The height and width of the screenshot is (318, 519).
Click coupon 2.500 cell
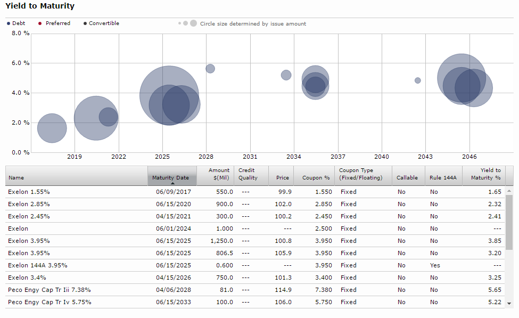pyautogui.click(x=324, y=229)
